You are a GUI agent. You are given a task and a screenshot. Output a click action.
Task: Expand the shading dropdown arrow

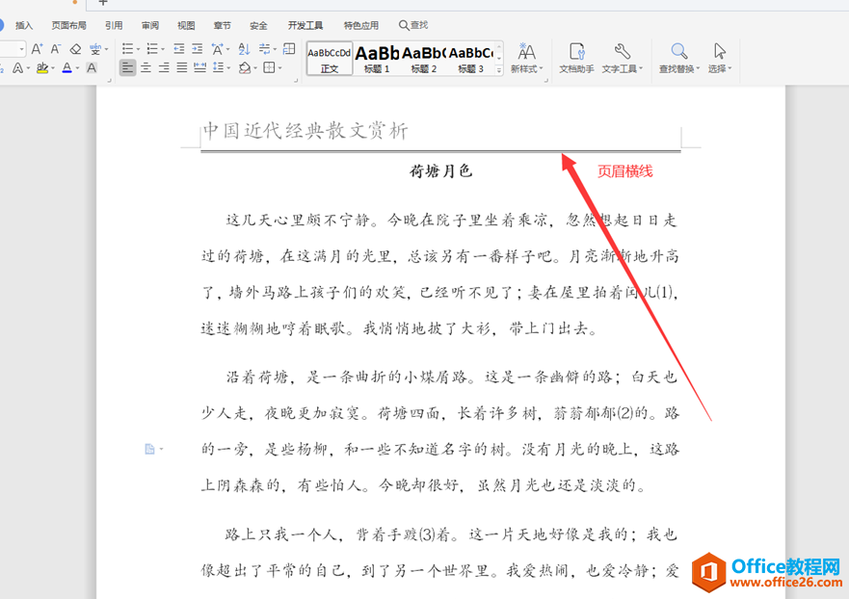pyautogui.click(x=255, y=68)
